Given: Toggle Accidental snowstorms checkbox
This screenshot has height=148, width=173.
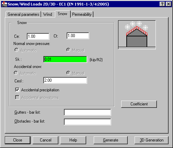Looking at the screenshot, I should [17, 98].
